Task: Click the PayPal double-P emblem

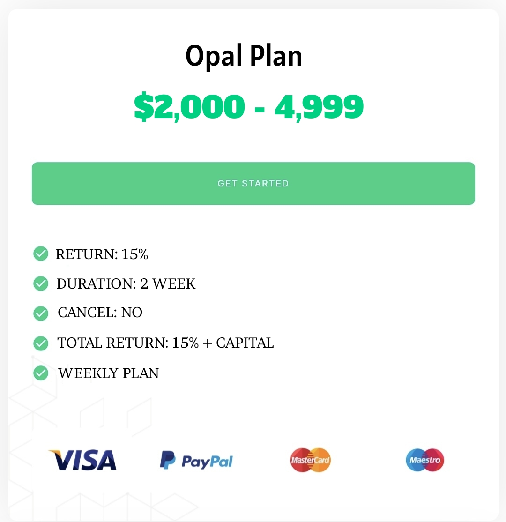Action: [167, 460]
